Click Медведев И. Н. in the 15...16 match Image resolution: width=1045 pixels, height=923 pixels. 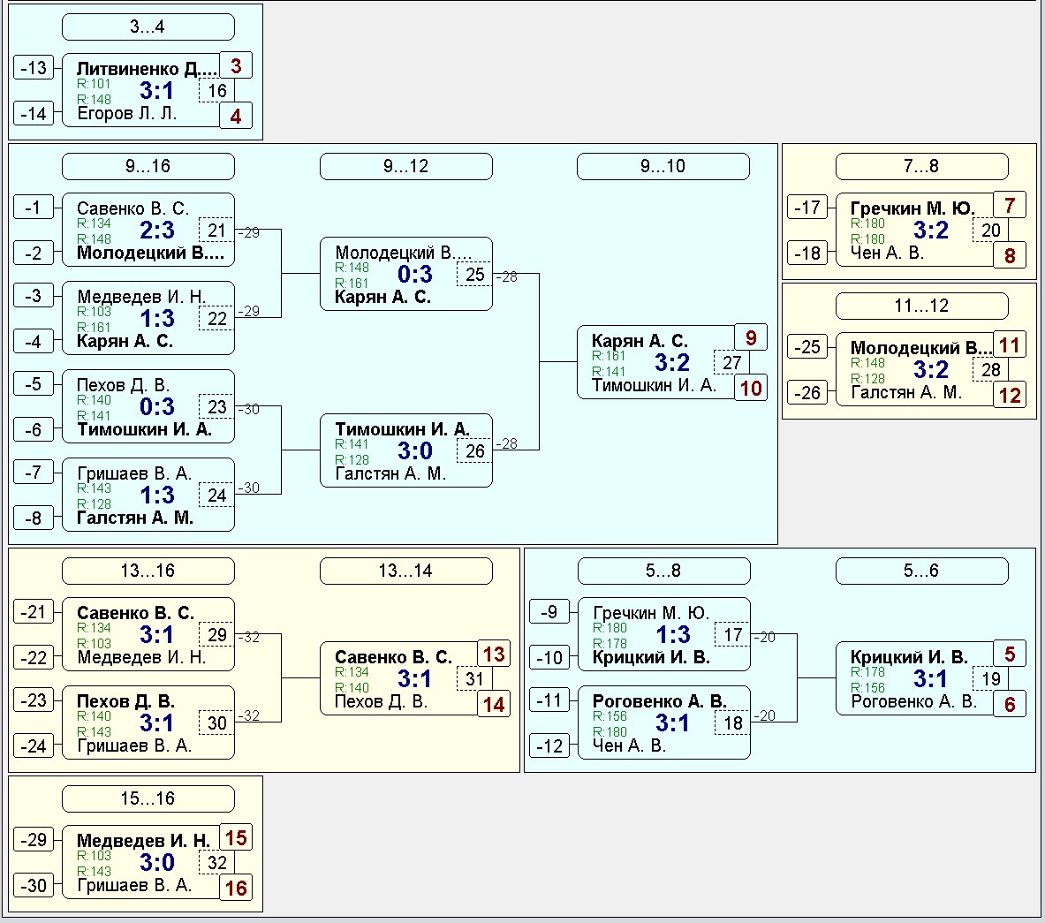(x=143, y=841)
